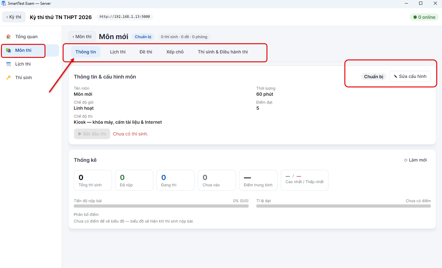
Task: Click the Tổng quan house icon
Action: click(9, 37)
